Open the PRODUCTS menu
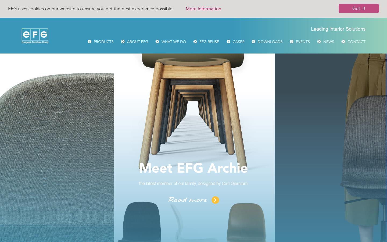Screen dimensions: 387x242 pyautogui.click(x=103, y=42)
